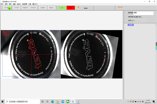Screen dimensions: 157x104
Task: Open Mail app from taskbar
Action: tap(63, 101)
